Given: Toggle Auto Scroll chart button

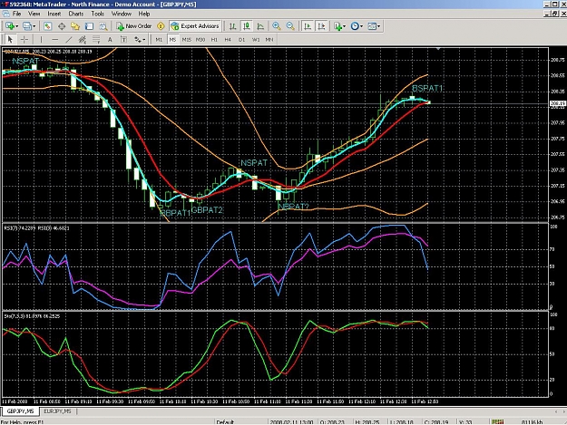Looking at the screenshot, I should (308, 26).
